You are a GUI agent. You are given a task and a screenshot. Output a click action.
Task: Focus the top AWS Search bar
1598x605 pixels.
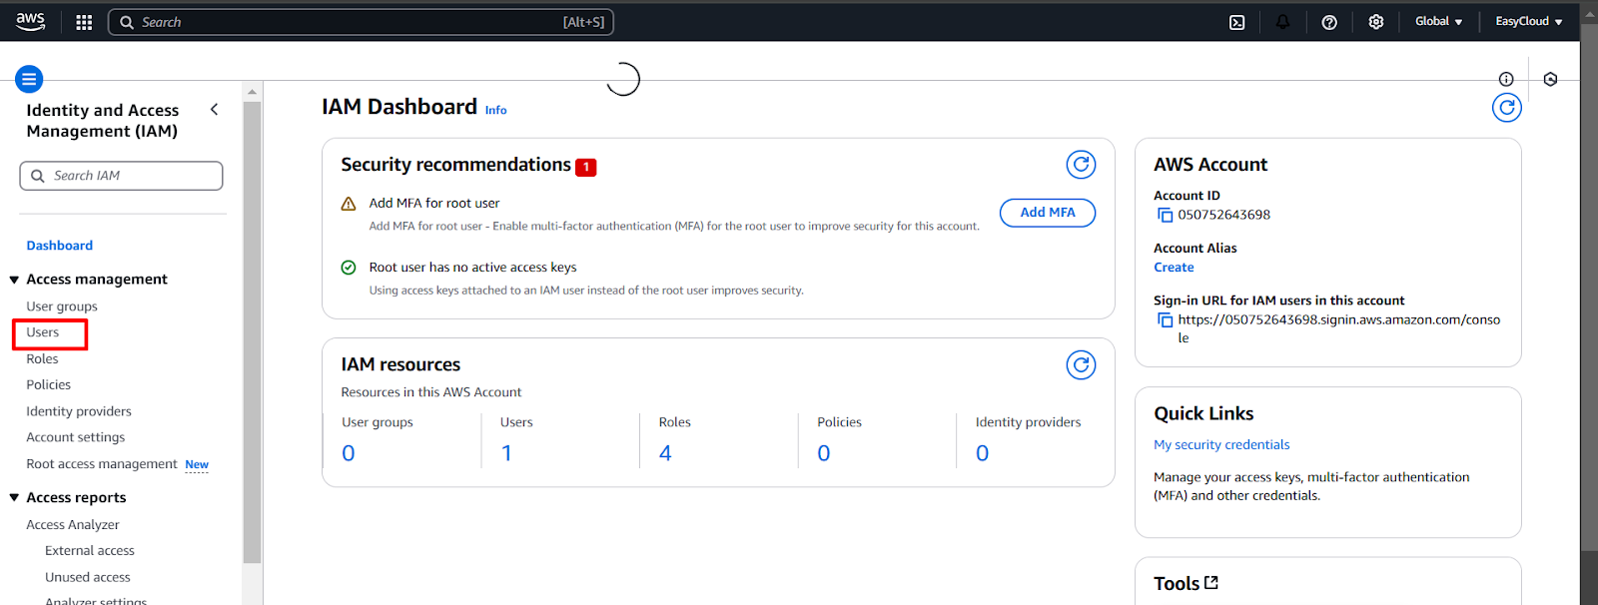point(361,22)
